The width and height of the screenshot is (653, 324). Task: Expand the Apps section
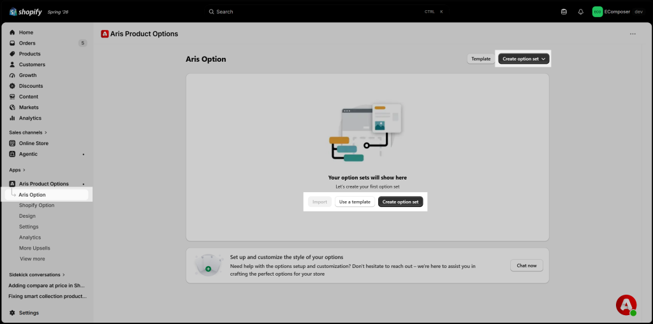(x=17, y=170)
